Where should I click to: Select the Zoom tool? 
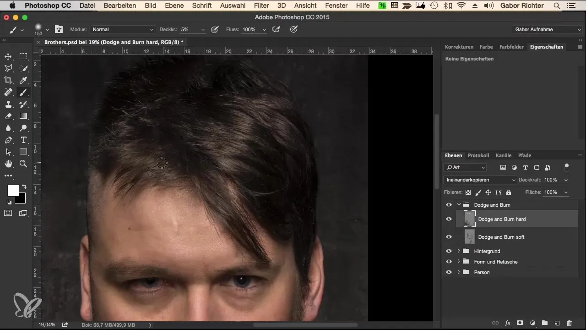(23, 164)
